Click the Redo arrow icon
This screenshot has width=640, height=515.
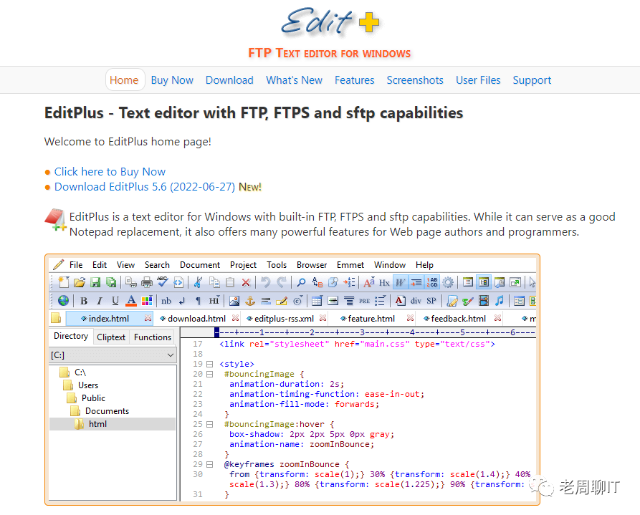(281, 282)
